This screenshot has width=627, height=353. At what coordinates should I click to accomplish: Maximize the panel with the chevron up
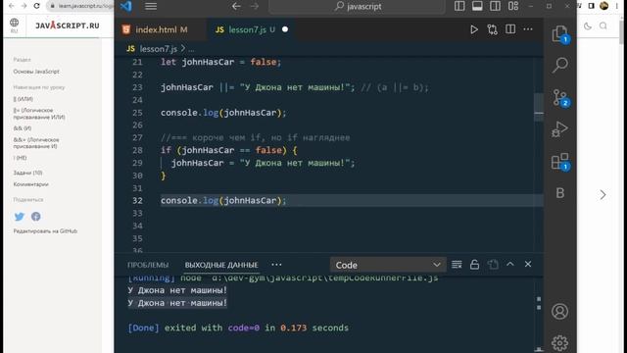tap(510, 264)
